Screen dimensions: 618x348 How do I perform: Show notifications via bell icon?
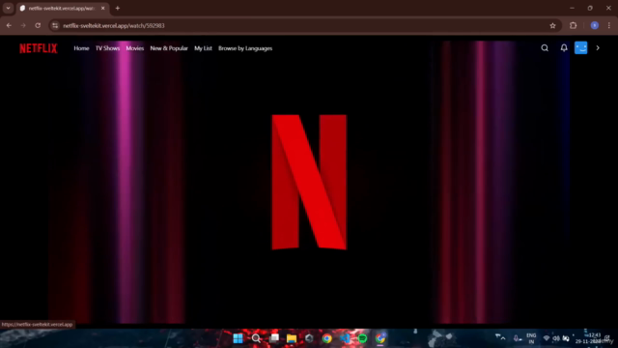click(x=564, y=47)
